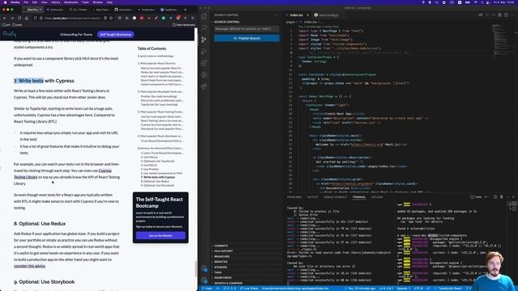Click the commit message input field
Viewport: 518px width, 291px height.
[x=246, y=29]
